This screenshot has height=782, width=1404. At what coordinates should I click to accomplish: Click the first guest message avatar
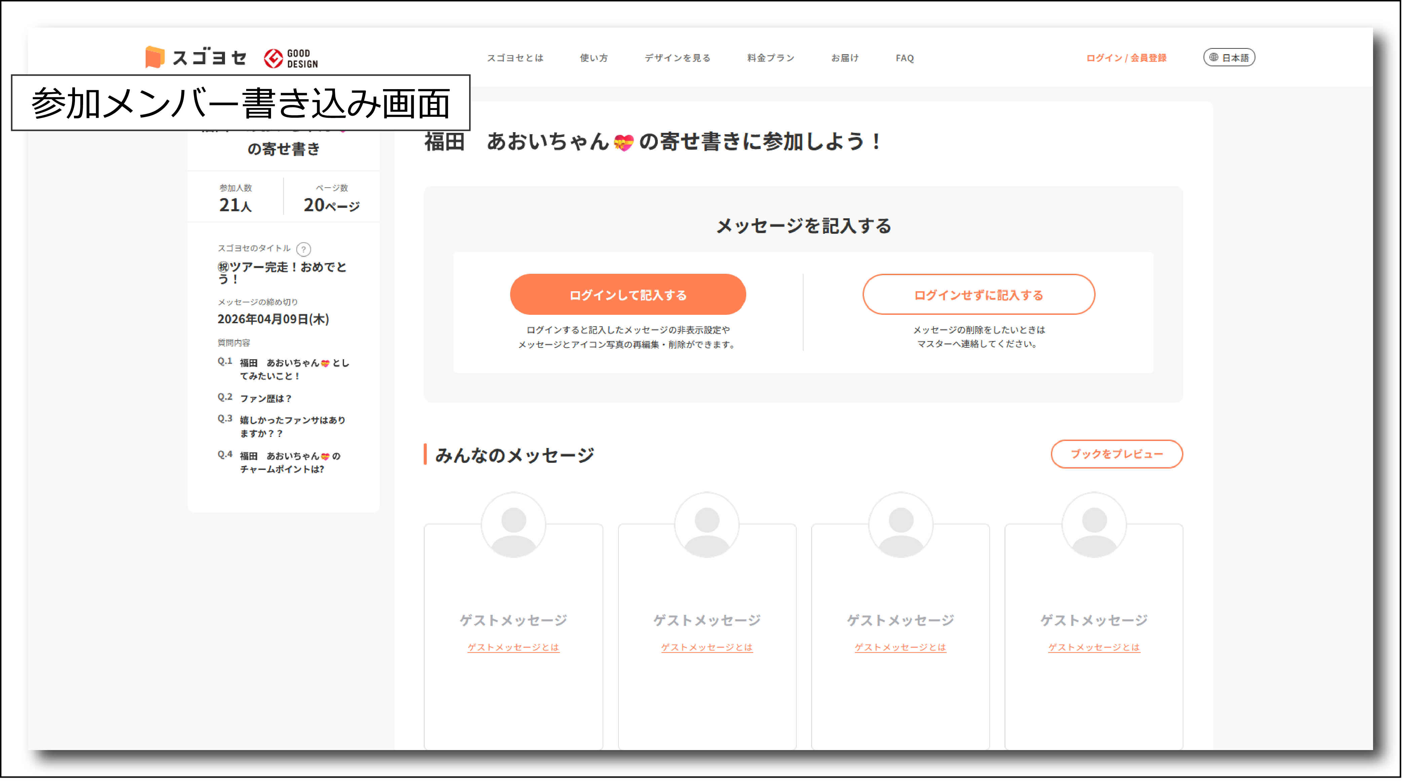[x=514, y=525]
